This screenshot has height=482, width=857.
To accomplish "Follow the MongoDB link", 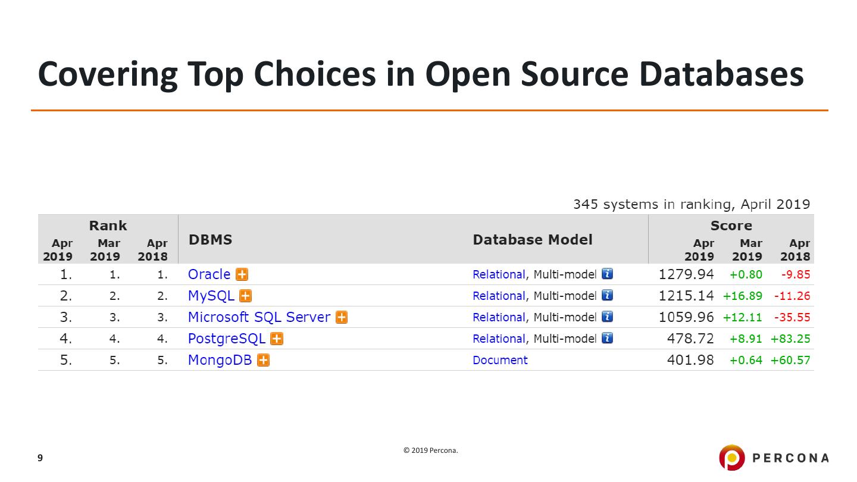I will pyautogui.click(x=220, y=360).
